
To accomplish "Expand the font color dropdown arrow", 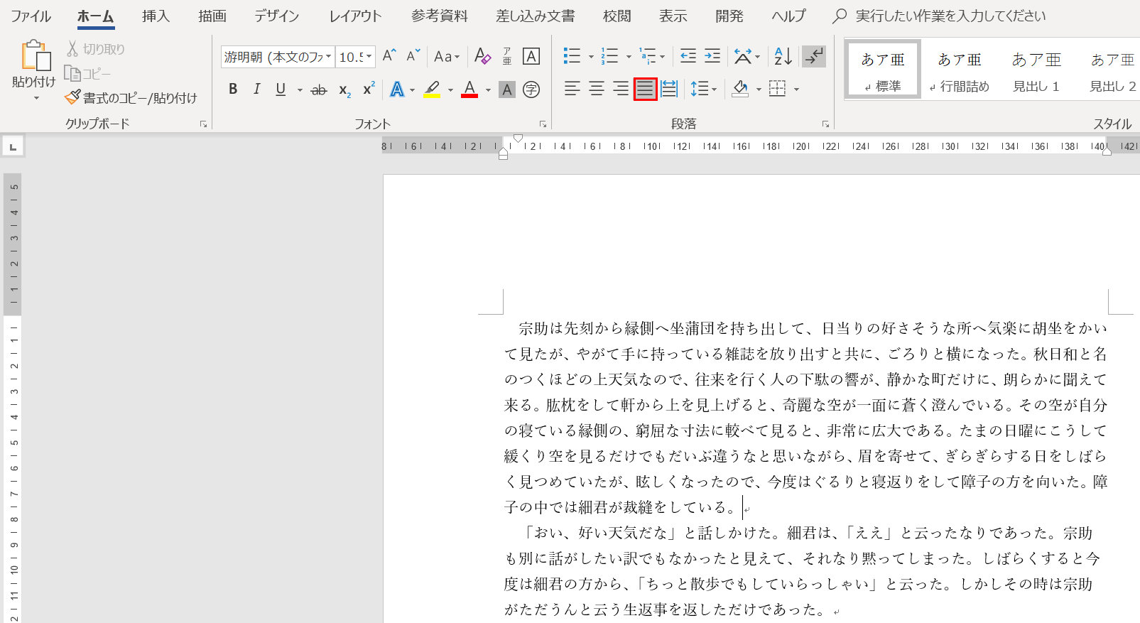I will tap(488, 90).
